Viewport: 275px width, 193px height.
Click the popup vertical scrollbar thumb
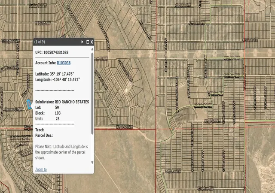point(92,93)
